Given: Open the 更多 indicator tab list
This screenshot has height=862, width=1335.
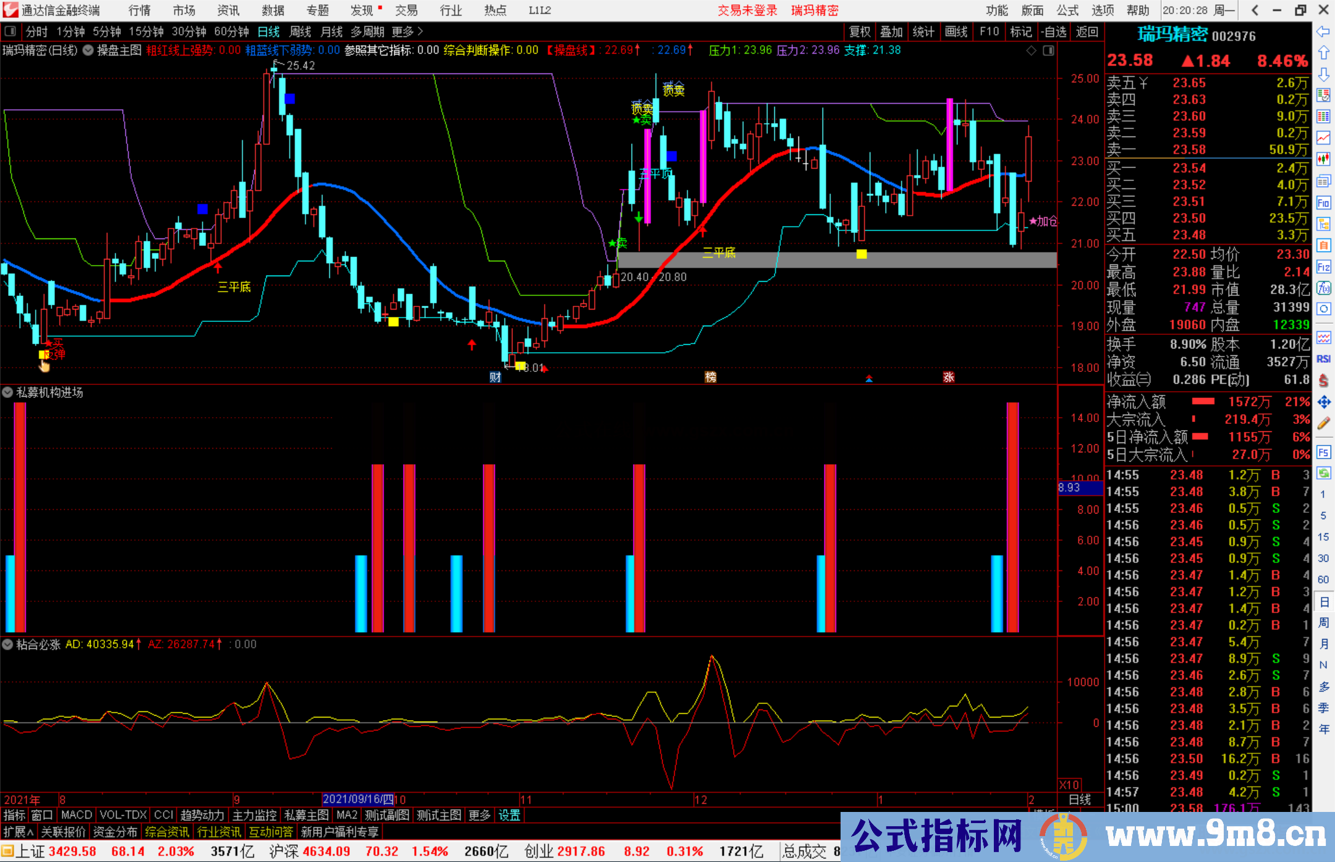Looking at the screenshot, I should 480,815.
